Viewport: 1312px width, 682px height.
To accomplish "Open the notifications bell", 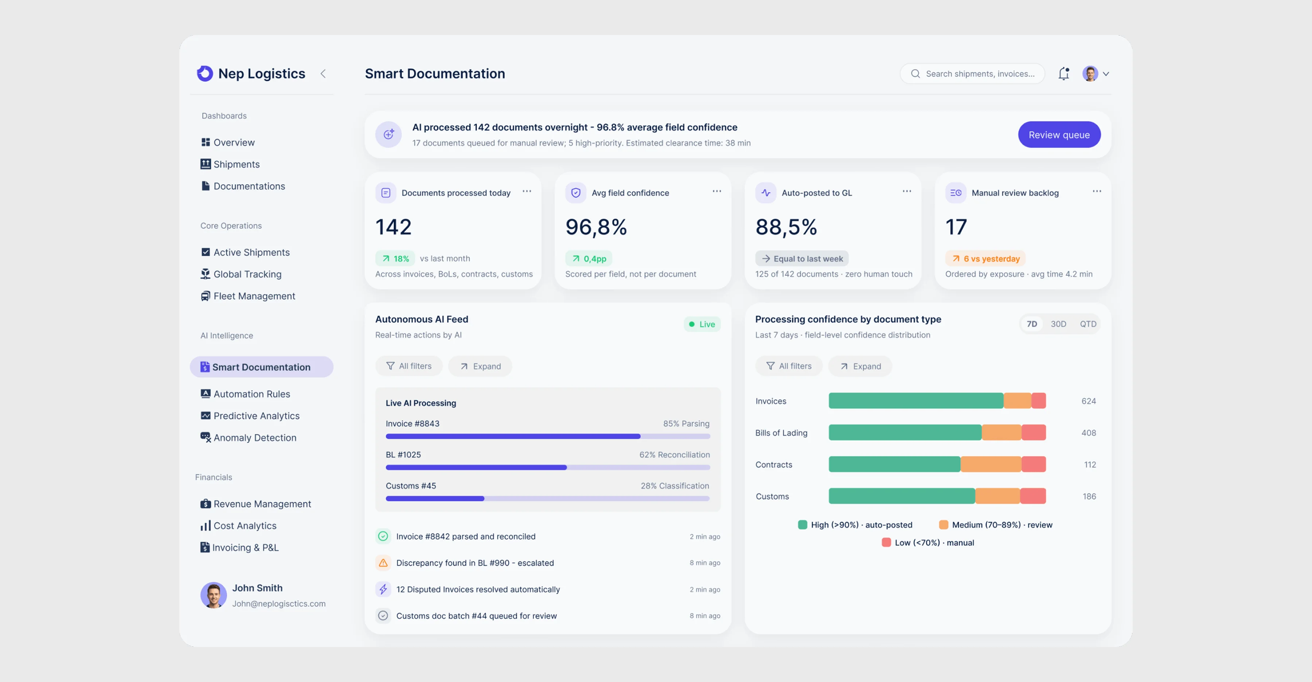I will click(1063, 74).
